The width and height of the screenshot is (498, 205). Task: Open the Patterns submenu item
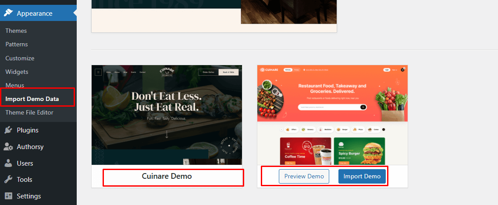[17, 44]
